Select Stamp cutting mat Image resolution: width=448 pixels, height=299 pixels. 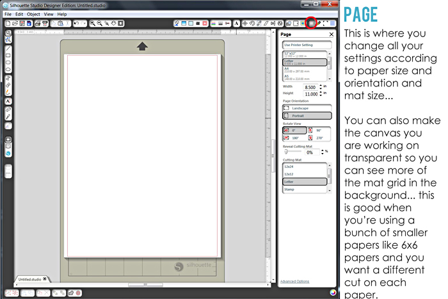click(305, 190)
